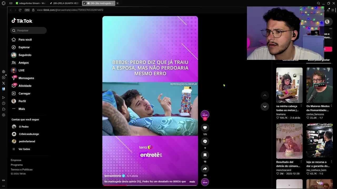Switch to Comentários tab
The width and height of the screenshot is (337, 189).
click(x=290, y=60)
